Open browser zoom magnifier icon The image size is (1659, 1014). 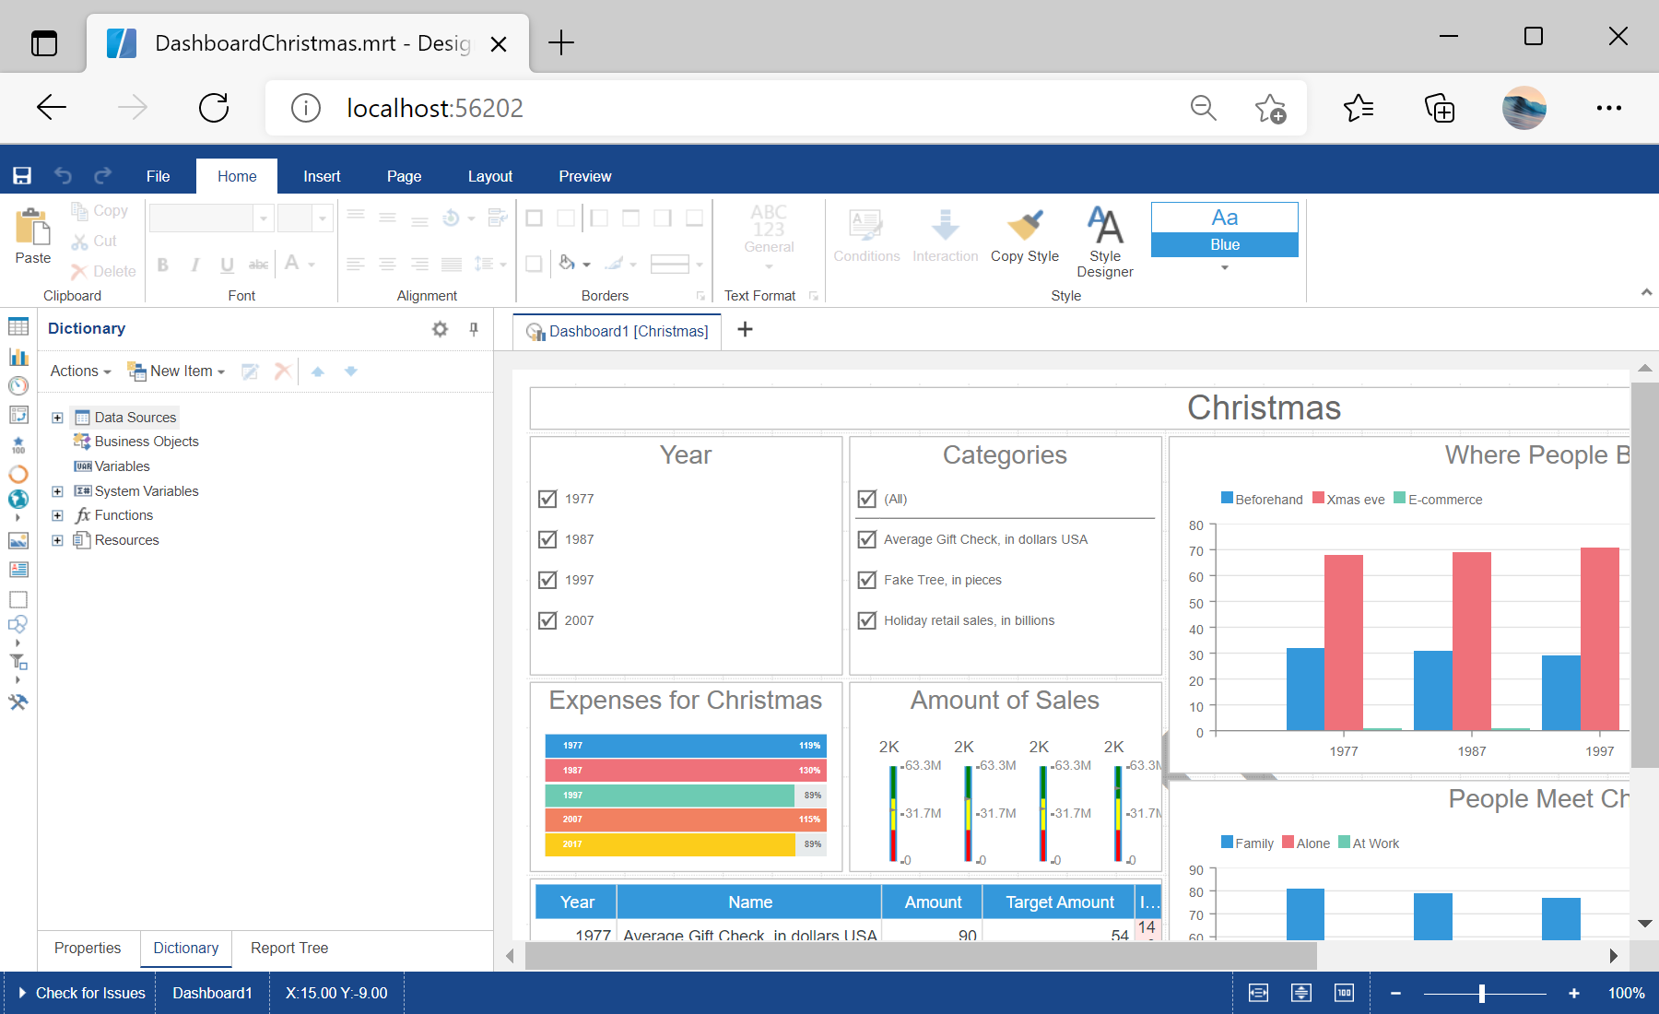pyautogui.click(x=1203, y=108)
